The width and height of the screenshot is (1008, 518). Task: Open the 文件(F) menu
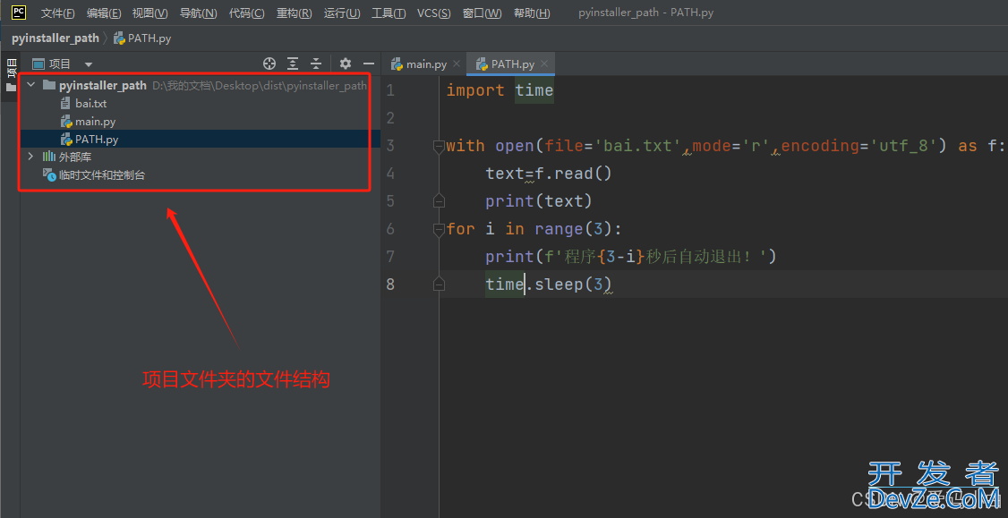(58, 13)
